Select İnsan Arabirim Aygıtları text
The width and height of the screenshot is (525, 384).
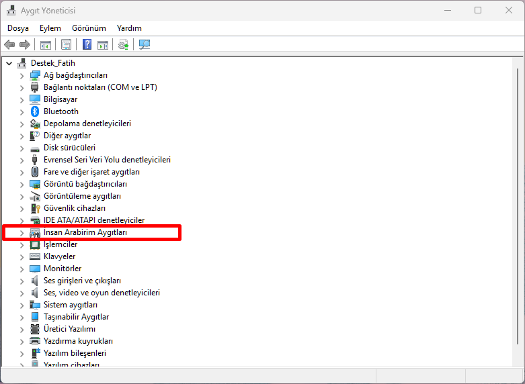point(85,232)
